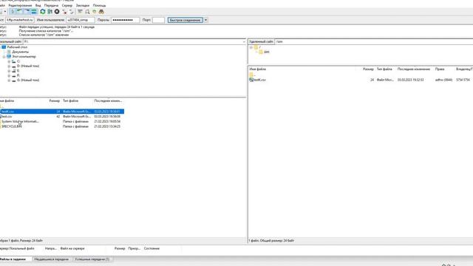Select test.csv sized 42 in the local list
The width and height of the screenshot is (473, 266).
(62, 117)
